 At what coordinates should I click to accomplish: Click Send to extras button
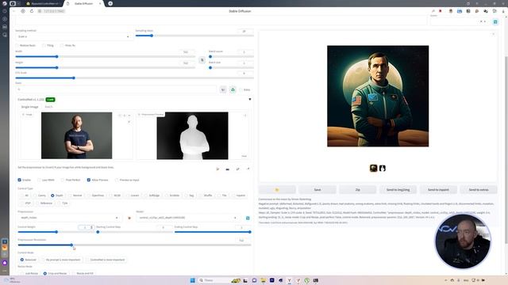tap(479, 190)
